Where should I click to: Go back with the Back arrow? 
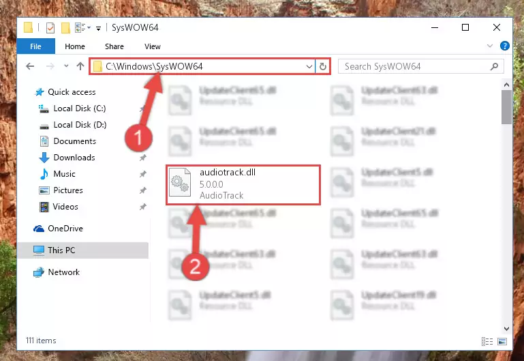pyautogui.click(x=30, y=66)
